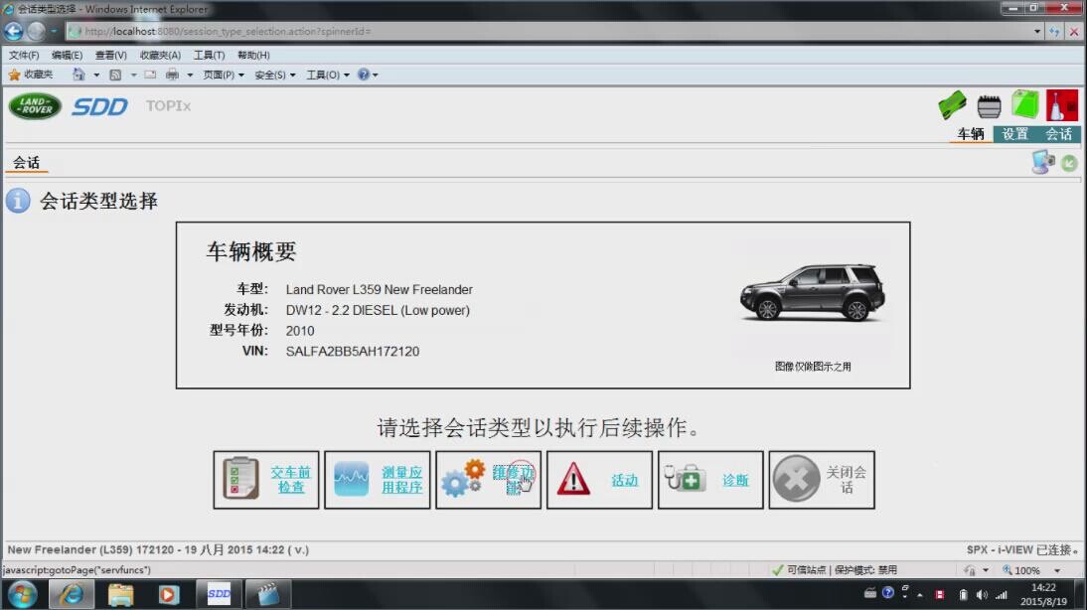Open the 交车前检查 pre-delivery inspection link

pos(290,480)
